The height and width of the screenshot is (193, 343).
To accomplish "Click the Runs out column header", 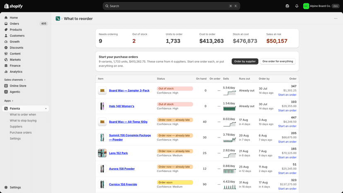I will (x=244, y=79).
